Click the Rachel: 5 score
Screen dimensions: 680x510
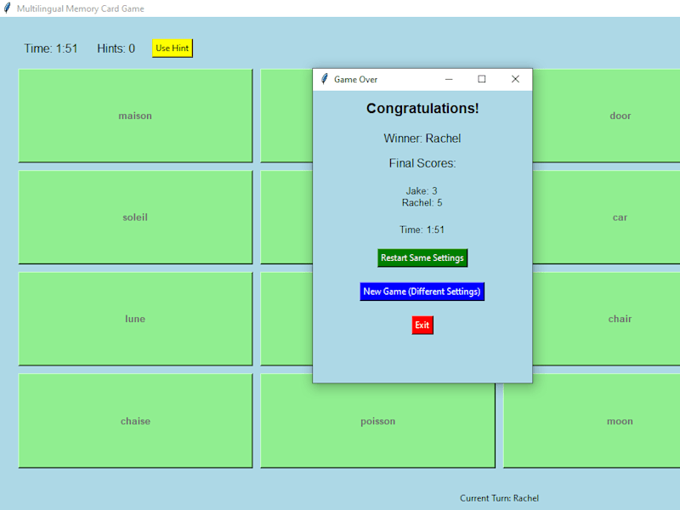tap(422, 202)
